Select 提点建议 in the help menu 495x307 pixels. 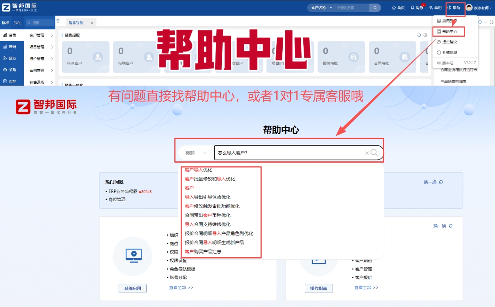pyautogui.click(x=447, y=42)
